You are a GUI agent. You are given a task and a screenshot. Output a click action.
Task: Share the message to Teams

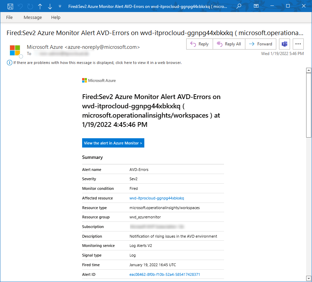point(285,44)
